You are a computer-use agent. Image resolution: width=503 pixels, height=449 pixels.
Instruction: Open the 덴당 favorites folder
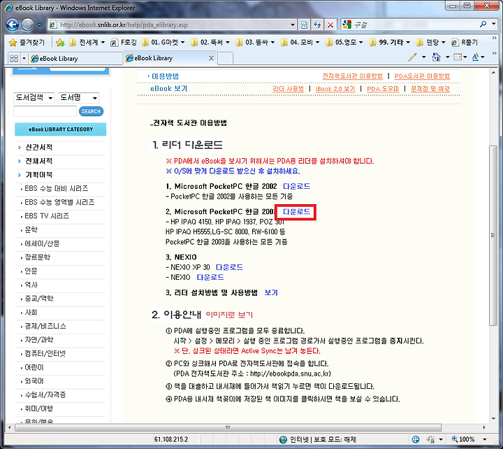(431, 43)
